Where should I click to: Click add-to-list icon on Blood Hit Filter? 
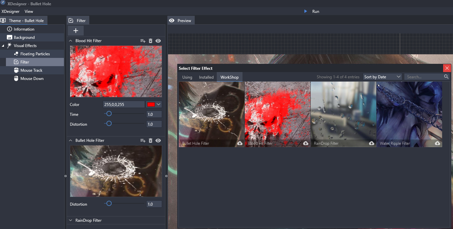click(x=143, y=41)
